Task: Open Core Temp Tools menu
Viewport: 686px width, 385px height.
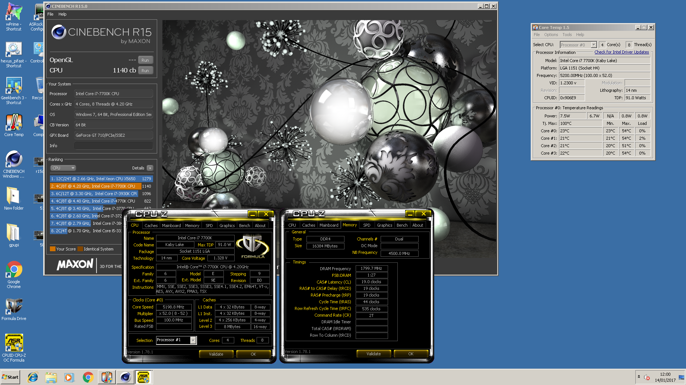Action: (567, 35)
